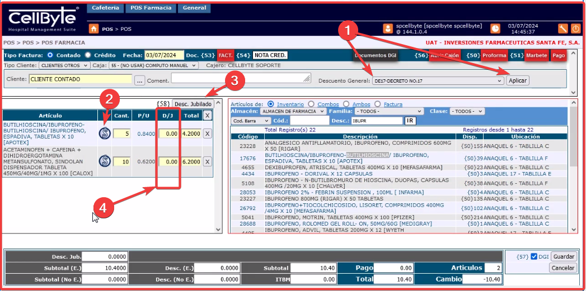Open Almacén dropdown
The width and height of the screenshot is (586, 291).
coord(293,111)
